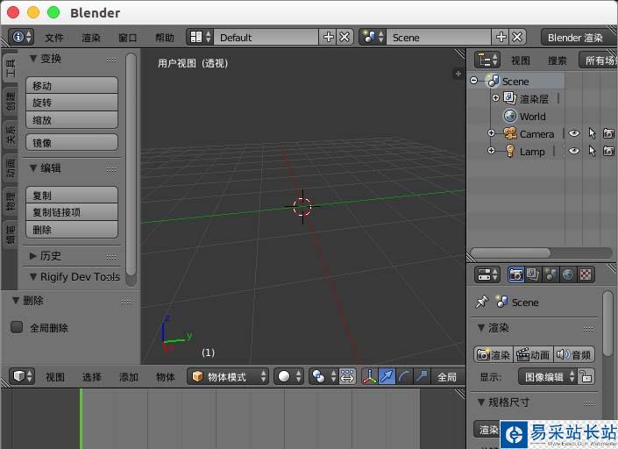Switch to World properties tab

point(568,274)
